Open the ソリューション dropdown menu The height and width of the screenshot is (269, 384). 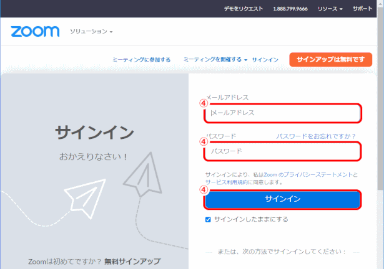[x=91, y=32]
